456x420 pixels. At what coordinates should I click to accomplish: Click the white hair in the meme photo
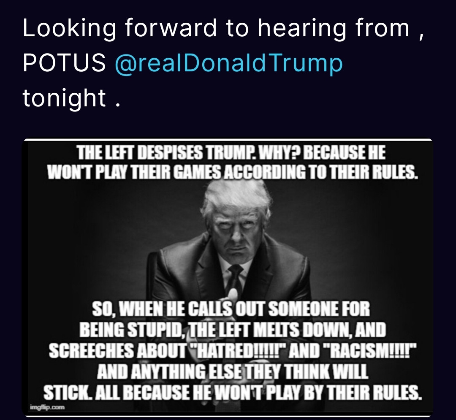pos(237,195)
